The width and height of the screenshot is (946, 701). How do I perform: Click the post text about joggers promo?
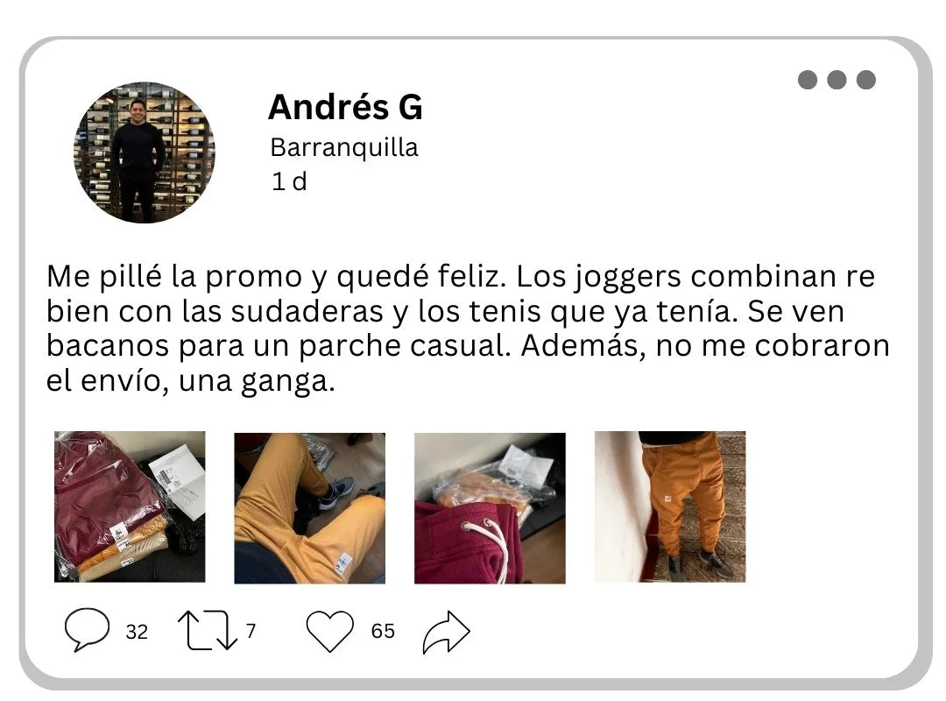pyautogui.click(x=468, y=328)
